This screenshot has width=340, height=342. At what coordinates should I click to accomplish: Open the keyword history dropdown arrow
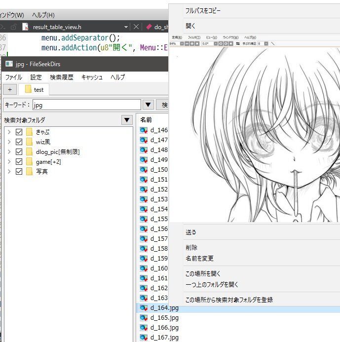[148, 105]
